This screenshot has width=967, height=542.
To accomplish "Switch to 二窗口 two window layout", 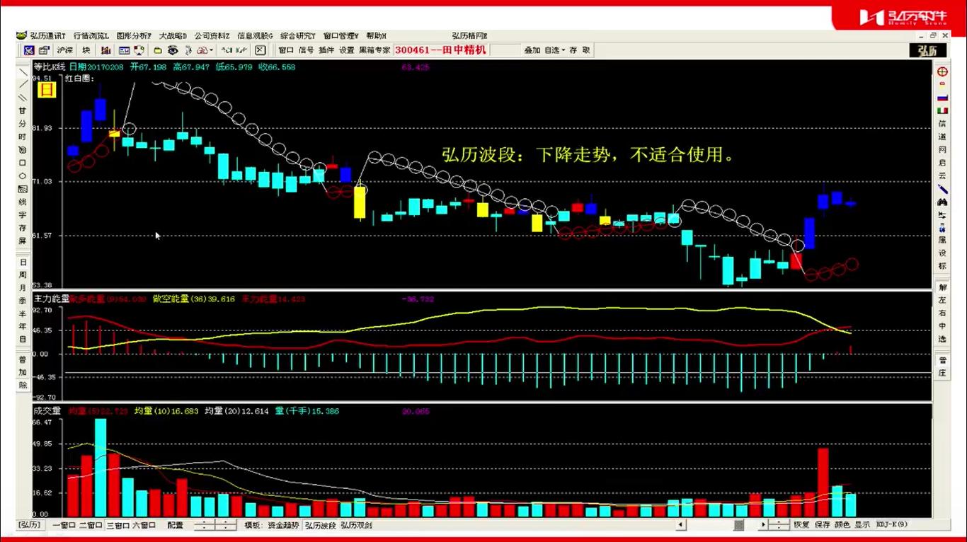I will click(x=91, y=526).
